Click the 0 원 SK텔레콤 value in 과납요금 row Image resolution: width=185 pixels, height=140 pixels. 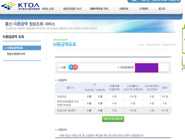click(114, 97)
